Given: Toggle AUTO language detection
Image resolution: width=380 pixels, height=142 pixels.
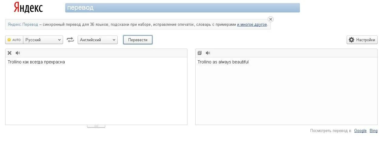Looking at the screenshot, I should coord(14,40).
